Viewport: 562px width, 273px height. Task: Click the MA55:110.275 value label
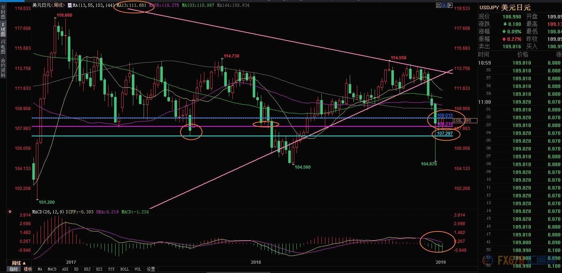(164, 5)
